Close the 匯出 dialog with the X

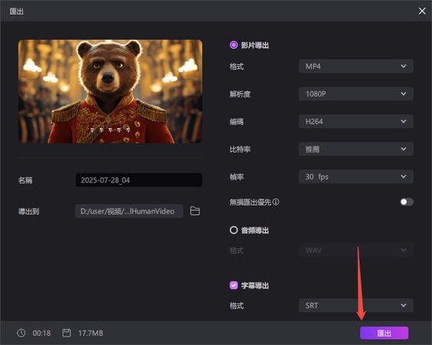tap(422, 11)
